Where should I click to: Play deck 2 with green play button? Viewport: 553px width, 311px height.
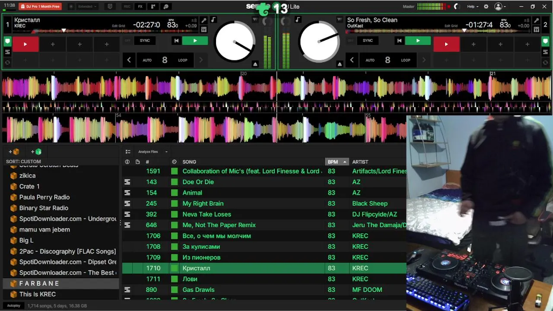tap(418, 41)
